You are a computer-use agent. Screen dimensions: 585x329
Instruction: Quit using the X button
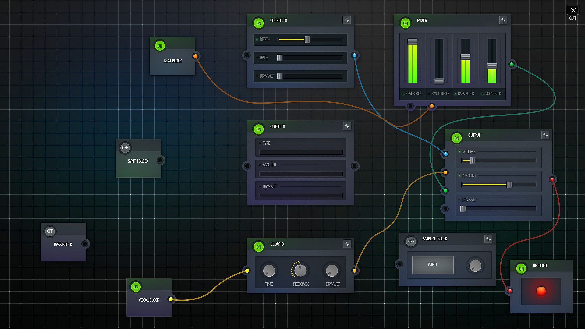(x=573, y=11)
